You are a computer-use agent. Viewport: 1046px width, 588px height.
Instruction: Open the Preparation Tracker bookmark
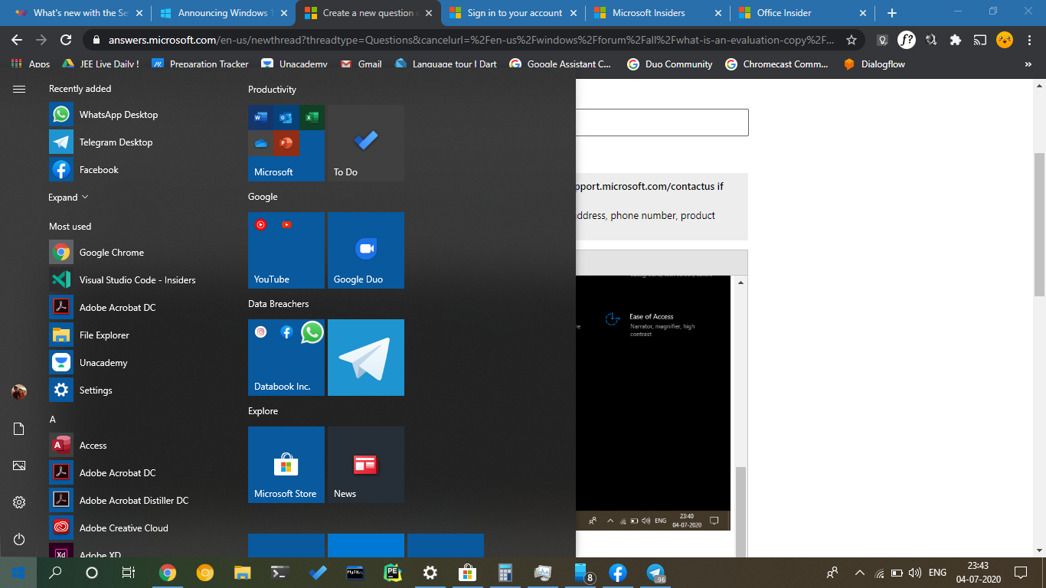point(201,64)
